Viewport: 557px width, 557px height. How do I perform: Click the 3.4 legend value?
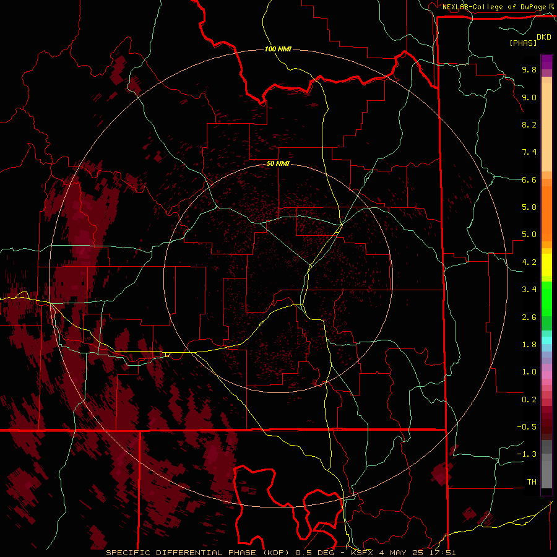tap(529, 290)
